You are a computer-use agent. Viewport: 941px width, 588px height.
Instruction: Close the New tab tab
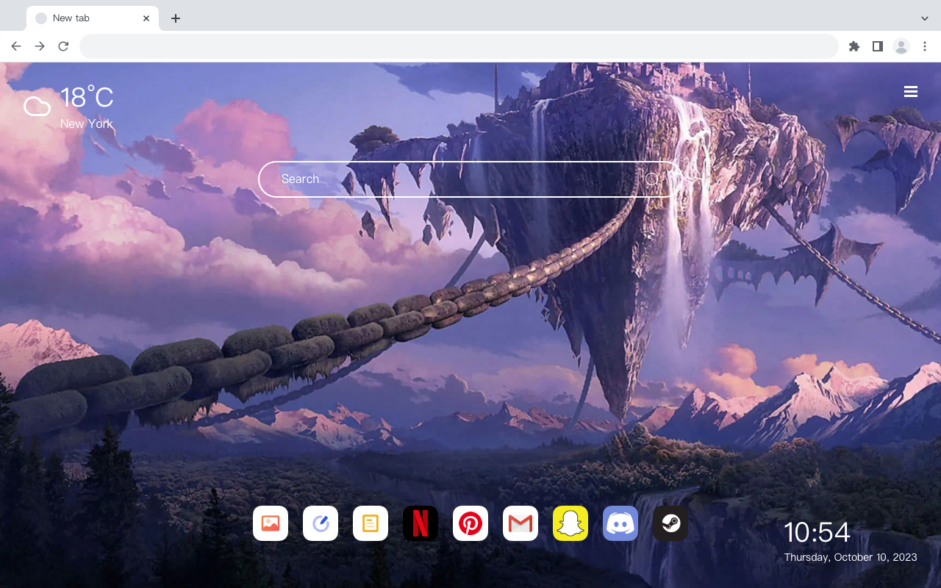click(x=146, y=18)
